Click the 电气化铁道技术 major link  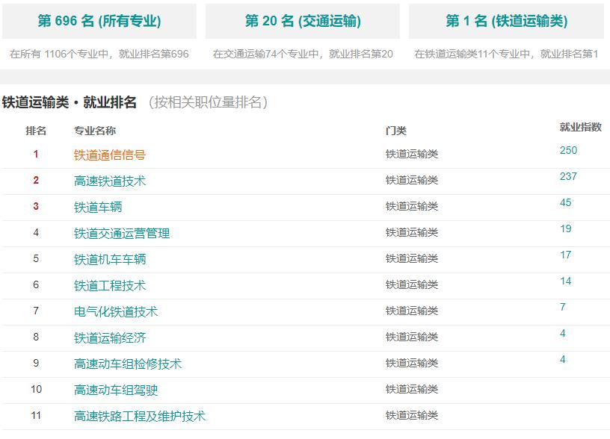coord(115,312)
